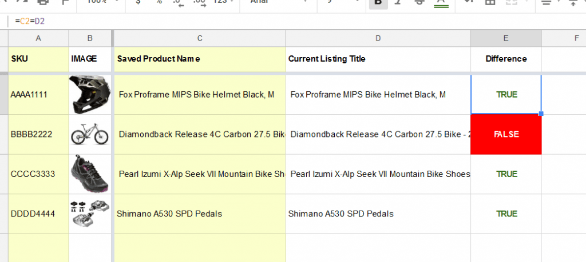
Task: Click the bike helmet image thumbnail
Action: pyautogui.click(x=90, y=95)
